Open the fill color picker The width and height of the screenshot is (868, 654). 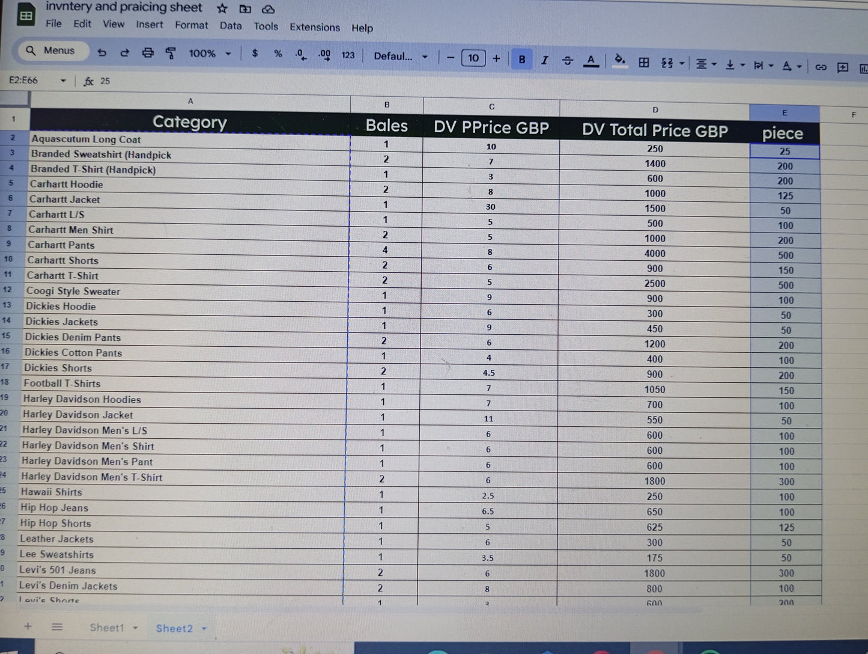(x=620, y=60)
